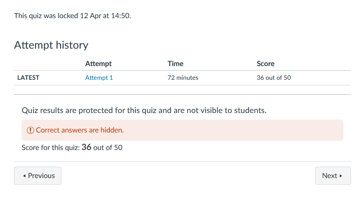Click the 'Correct answers are hidden' text
363x200 pixels.
click(80, 130)
